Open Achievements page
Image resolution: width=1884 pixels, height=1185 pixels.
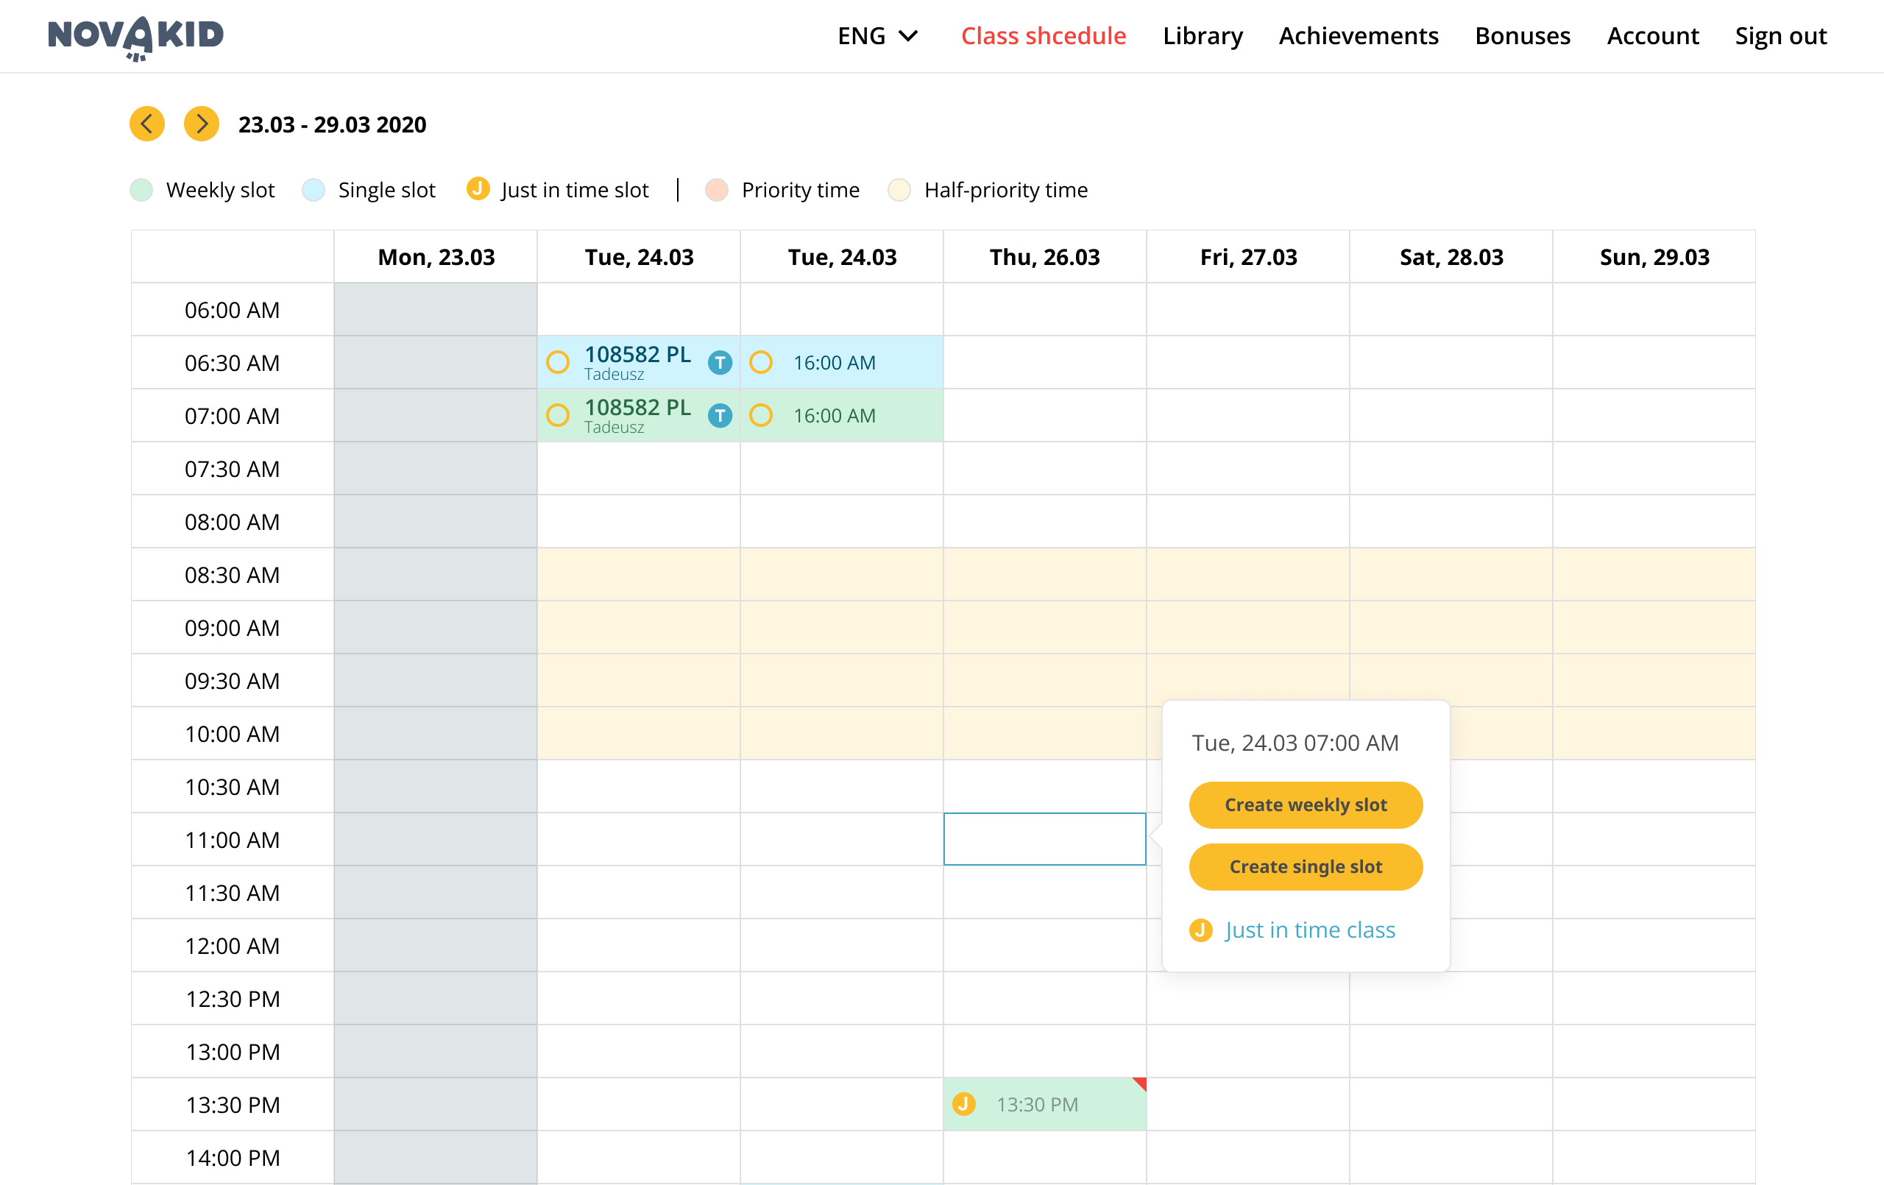tap(1358, 36)
